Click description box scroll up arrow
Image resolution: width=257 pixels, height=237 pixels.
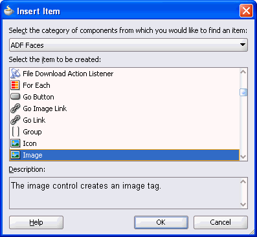(x=243, y=182)
